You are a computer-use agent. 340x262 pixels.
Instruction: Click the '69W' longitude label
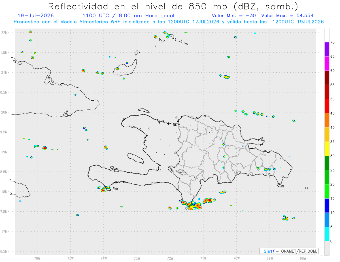[x=270, y=258]
